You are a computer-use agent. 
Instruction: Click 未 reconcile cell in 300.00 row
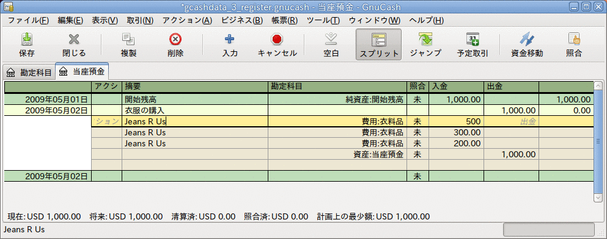[x=418, y=132]
